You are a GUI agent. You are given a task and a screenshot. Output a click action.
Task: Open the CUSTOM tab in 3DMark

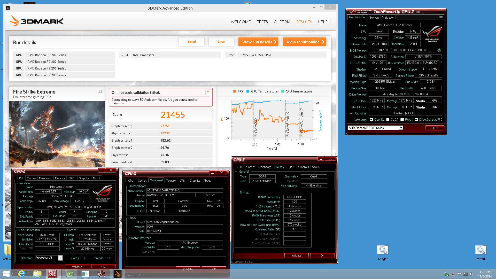point(282,22)
